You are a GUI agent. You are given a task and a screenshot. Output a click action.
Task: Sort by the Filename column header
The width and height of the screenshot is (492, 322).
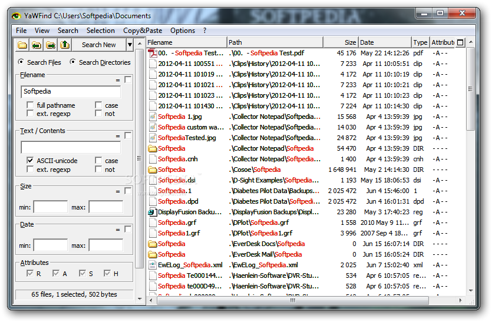[x=186, y=42]
